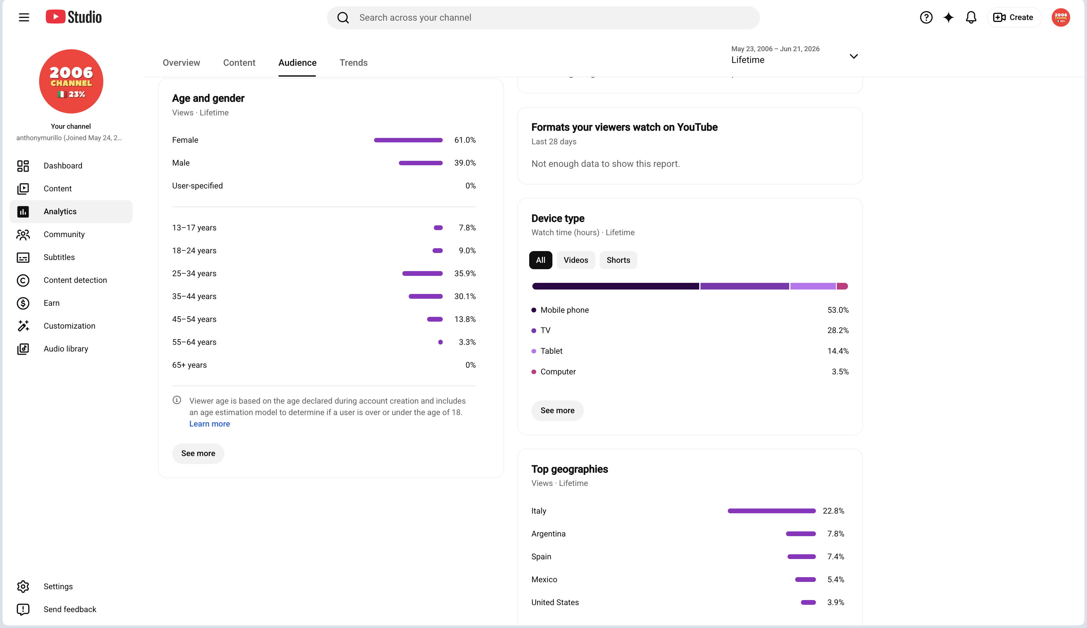This screenshot has width=1087, height=628.
Task: Click the Dashboard sidebar icon
Action: (x=23, y=166)
